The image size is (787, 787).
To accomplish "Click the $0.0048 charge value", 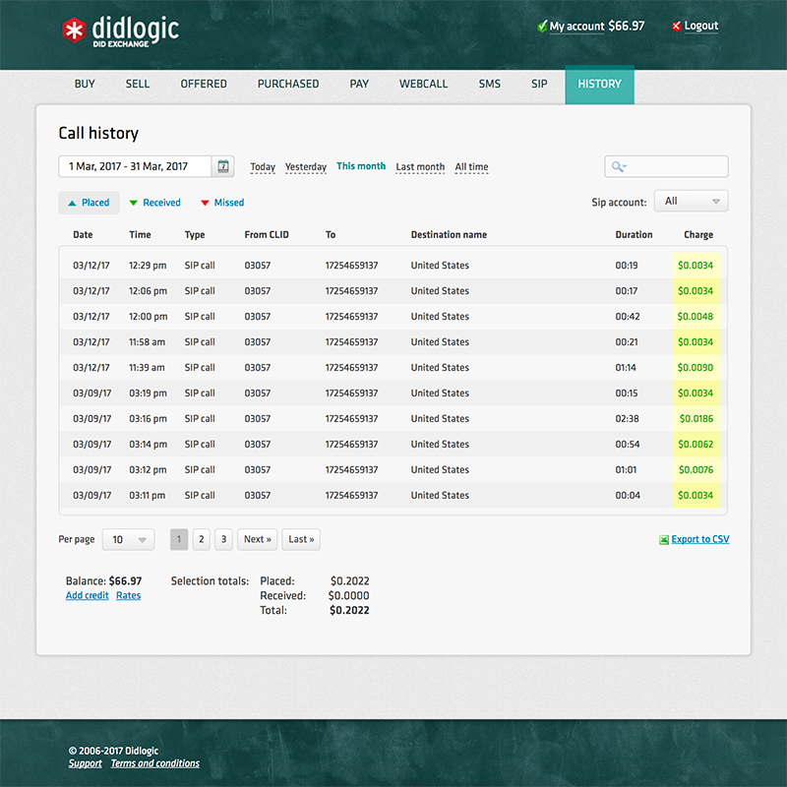I will pyautogui.click(x=696, y=317).
